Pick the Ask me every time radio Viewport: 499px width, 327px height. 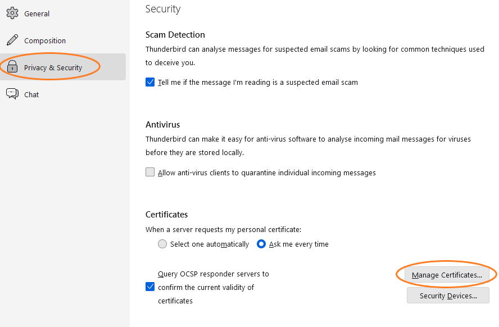tap(261, 244)
